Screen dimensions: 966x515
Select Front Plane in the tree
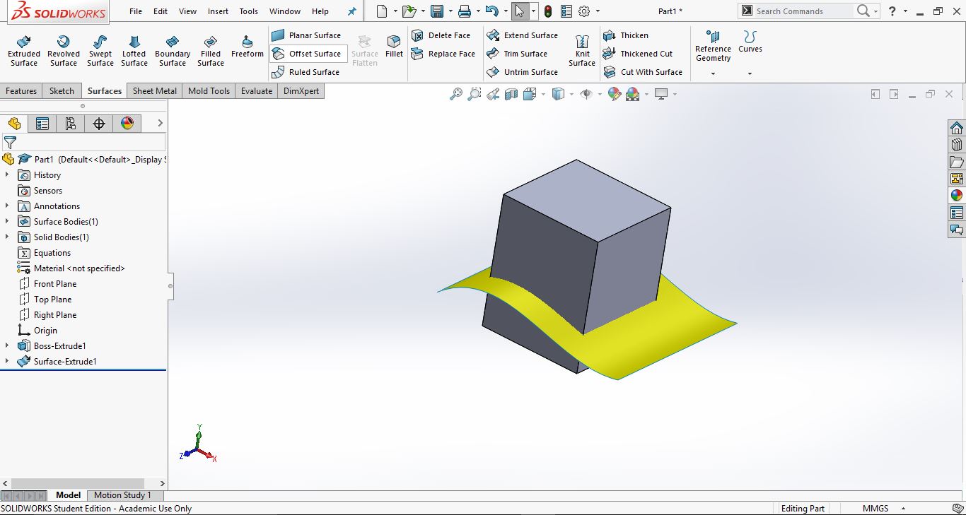(x=55, y=284)
